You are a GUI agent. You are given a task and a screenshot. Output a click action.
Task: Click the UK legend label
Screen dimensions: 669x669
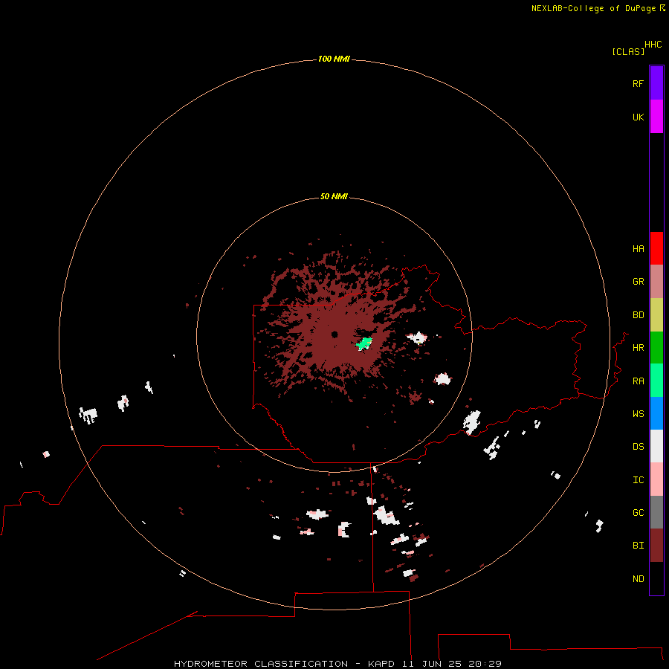point(638,117)
